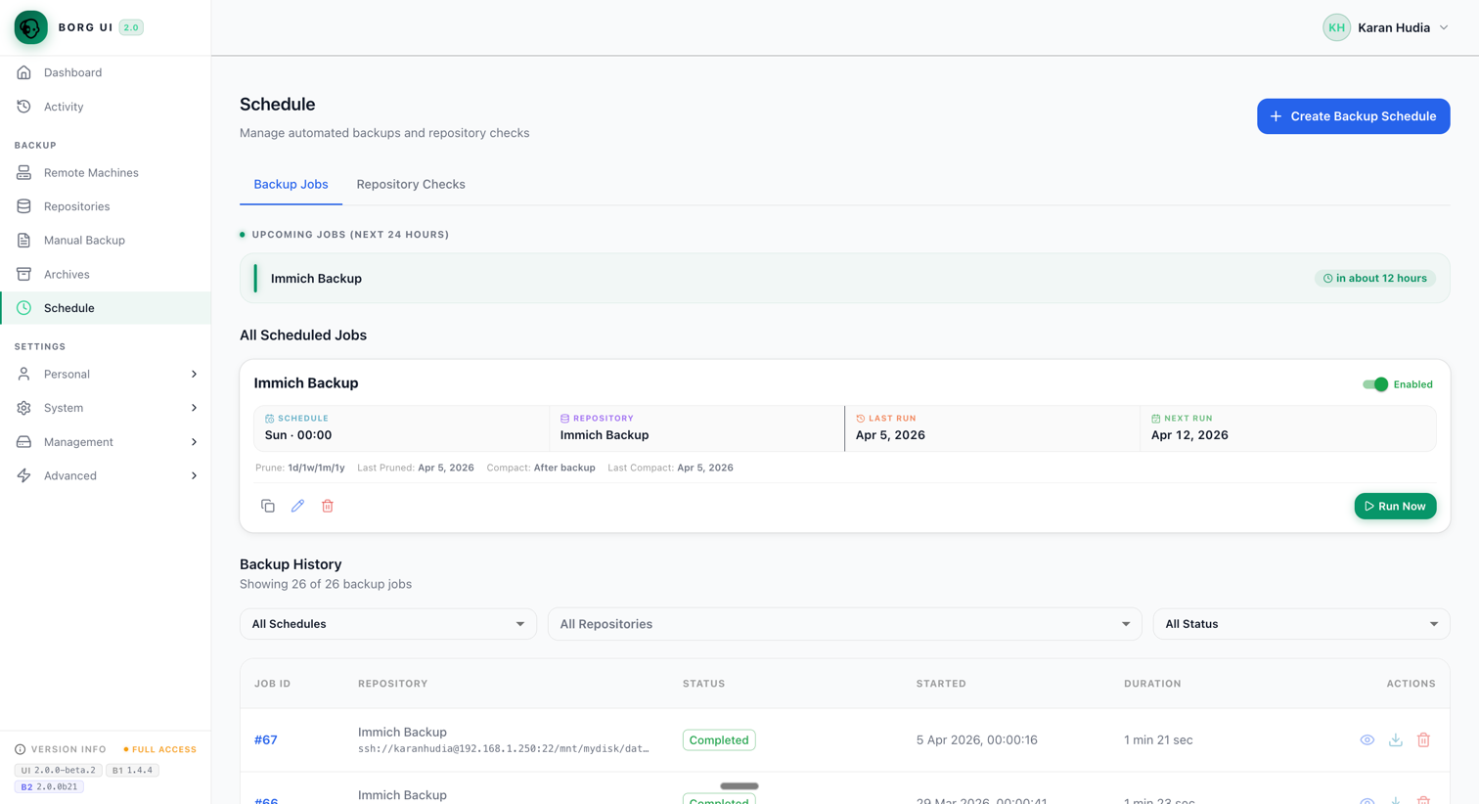Image resolution: width=1479 pixels, height=804 pixels.
Task: Click the Archives box icon
Action: click(23, 274)
